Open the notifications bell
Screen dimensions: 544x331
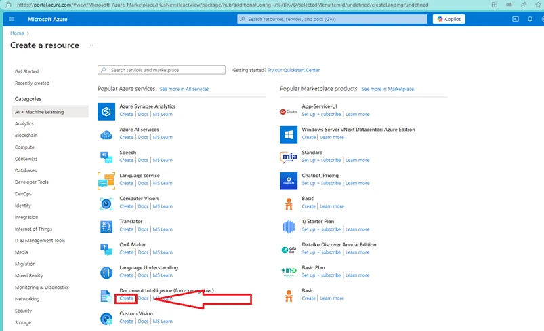530,19
